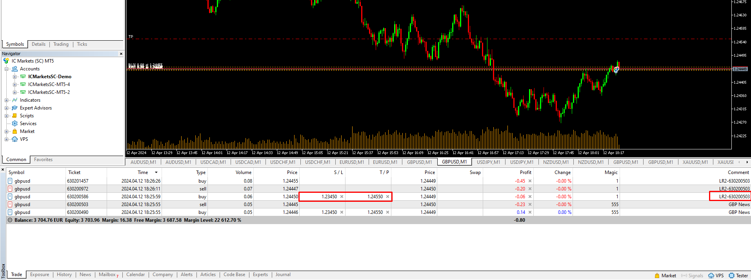Screen dimensions: 751x280
Task: Open Market from the status bar
Action: pos(665,276)
